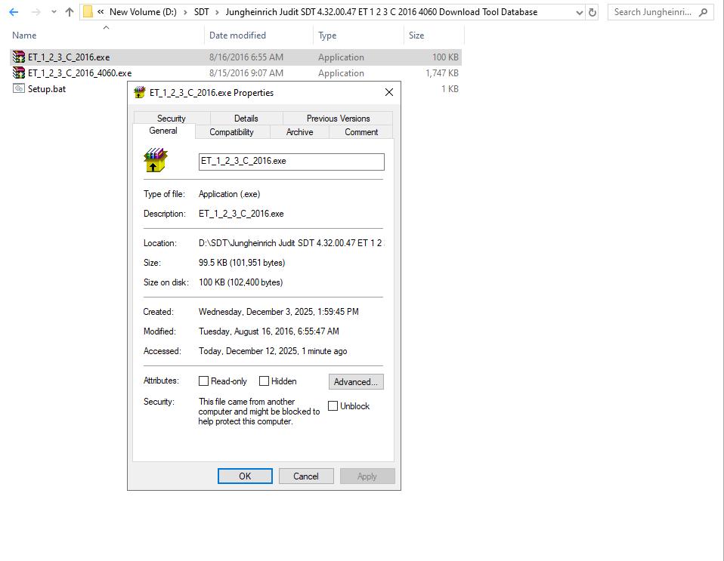Open the recent locations dropdown arrow
This screenshot has width=724, height=561.
(x=54, y=12)
